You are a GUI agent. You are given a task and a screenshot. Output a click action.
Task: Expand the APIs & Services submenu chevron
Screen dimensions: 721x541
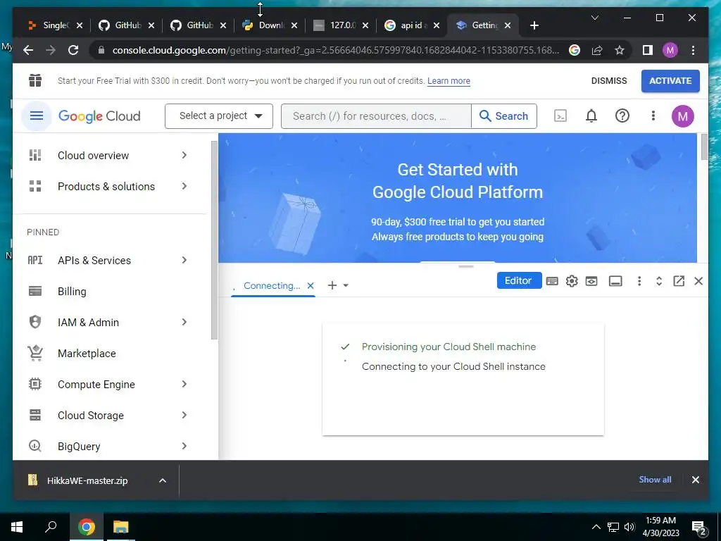click(x=184, y=260)
